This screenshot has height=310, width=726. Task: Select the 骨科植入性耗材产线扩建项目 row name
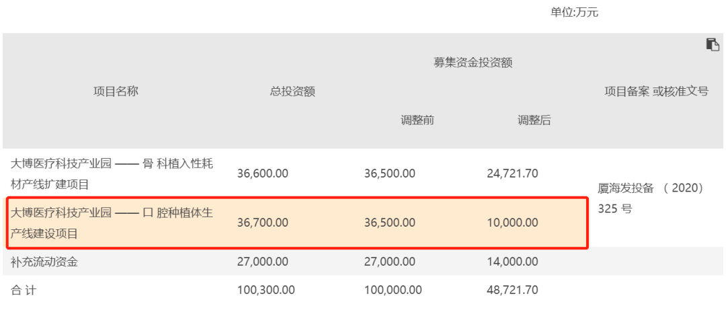coord(112,173)
